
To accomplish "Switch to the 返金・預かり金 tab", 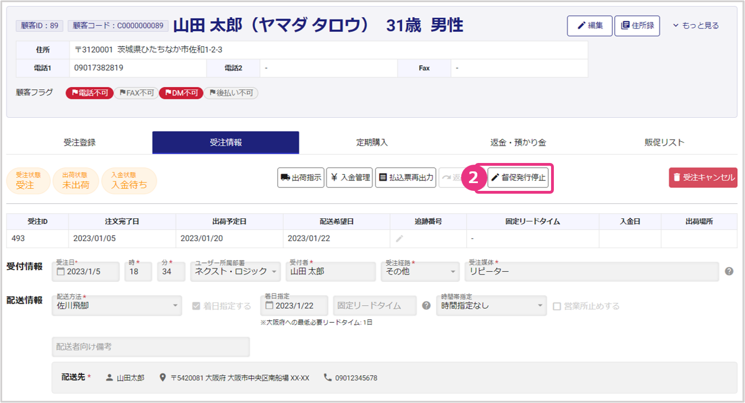I will [x=518, y=142].
